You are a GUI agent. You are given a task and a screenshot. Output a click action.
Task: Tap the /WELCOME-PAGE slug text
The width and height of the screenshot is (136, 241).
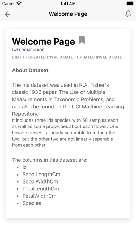28,50
